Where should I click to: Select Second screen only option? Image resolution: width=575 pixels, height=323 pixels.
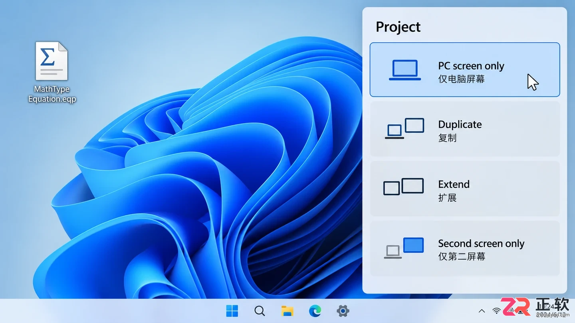coord(465,248)
